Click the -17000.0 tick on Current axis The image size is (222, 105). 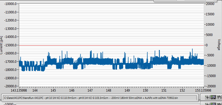point(11,61)
